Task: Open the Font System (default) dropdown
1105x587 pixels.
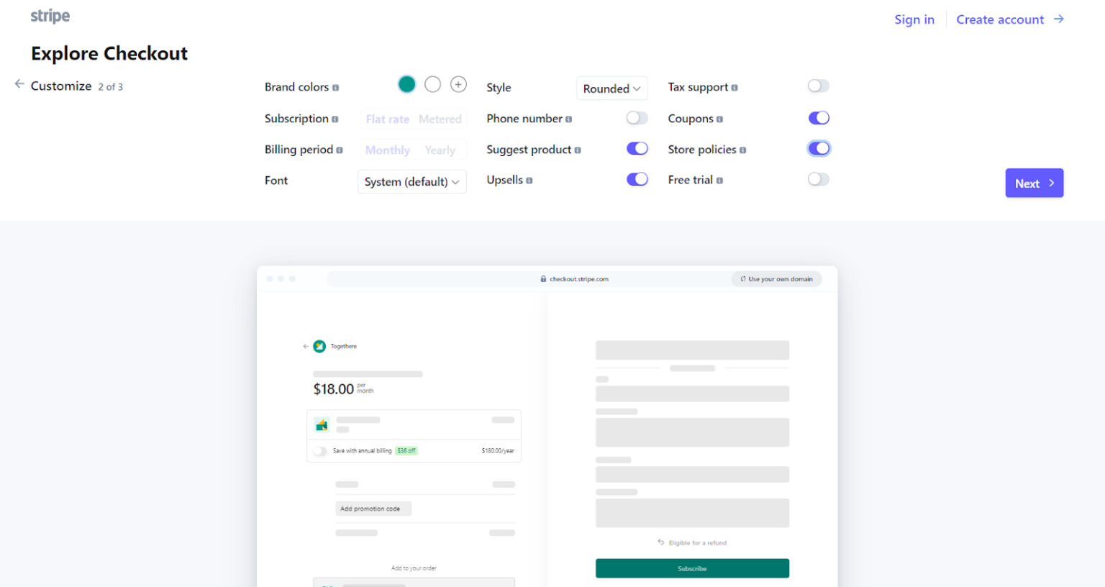Action: pyautogui.click(x=411, y=181)
